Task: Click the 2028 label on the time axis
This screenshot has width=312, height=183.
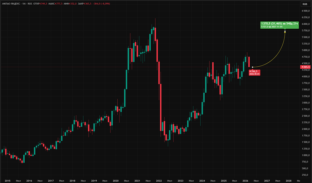Action: 289,181
